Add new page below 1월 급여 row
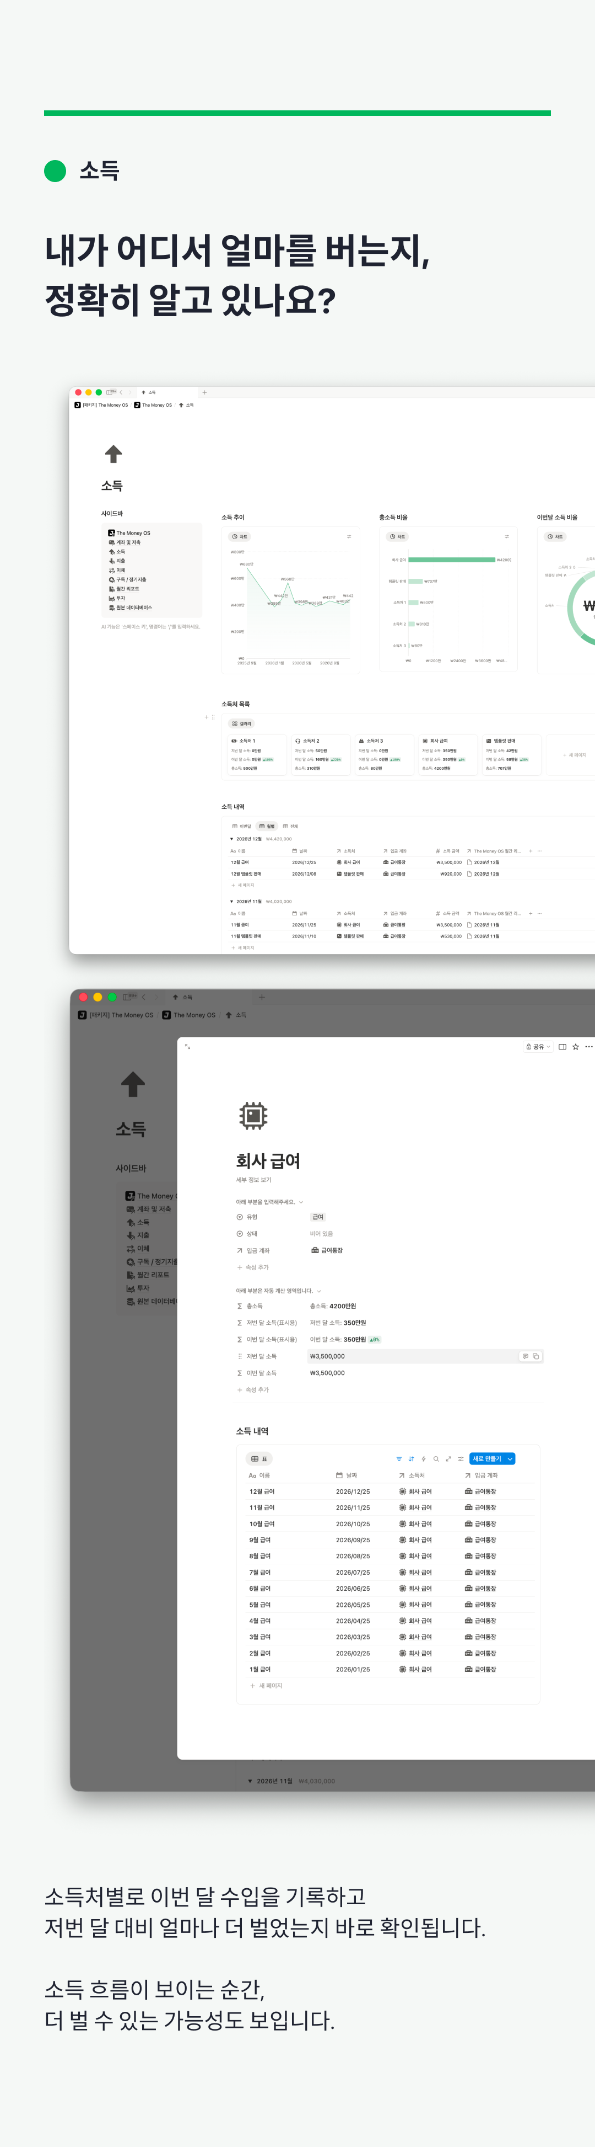 [x=267, y=1685]
